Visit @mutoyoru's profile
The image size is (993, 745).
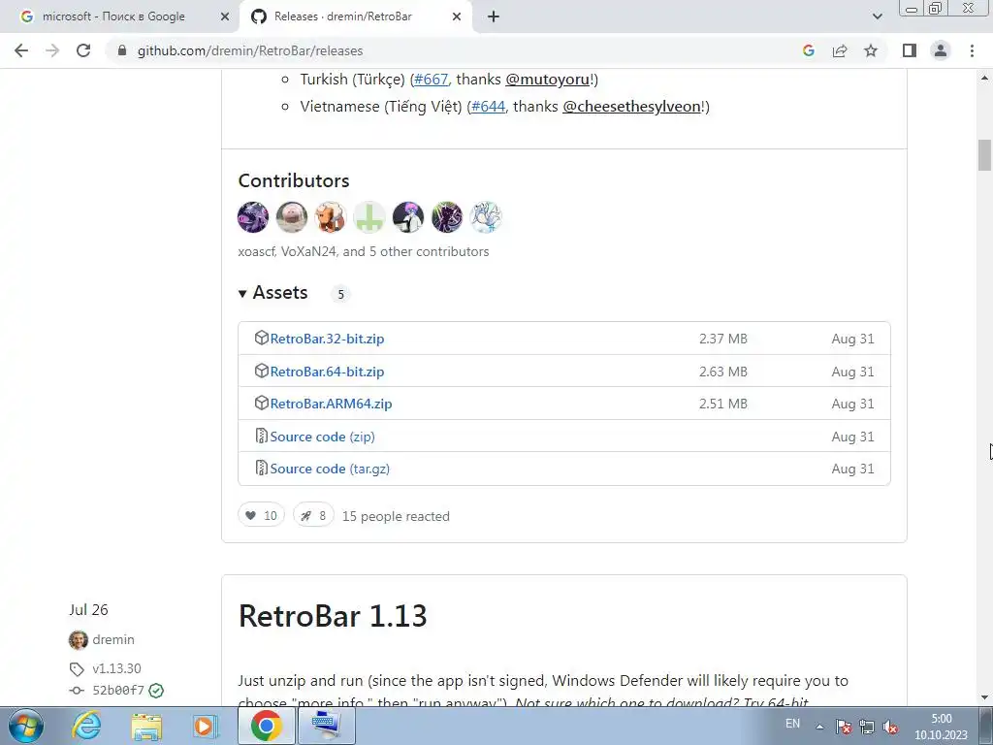click(547, 80)
